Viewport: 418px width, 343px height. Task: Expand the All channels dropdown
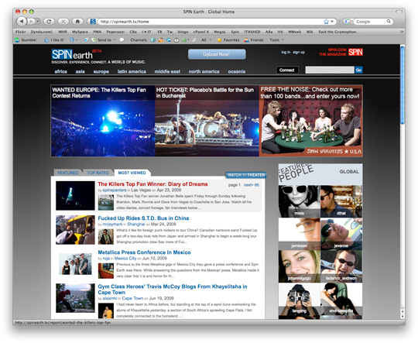[210, 40]
